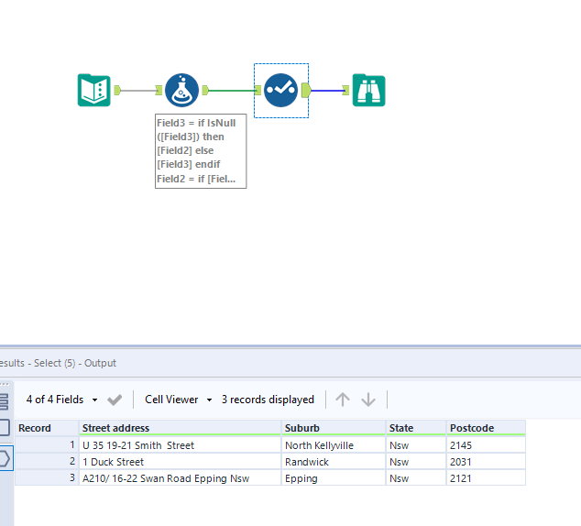This screenshot has width=581, height=526.
Task: Click the Formula tool flask icon
Action: click(x=181, y=90)
